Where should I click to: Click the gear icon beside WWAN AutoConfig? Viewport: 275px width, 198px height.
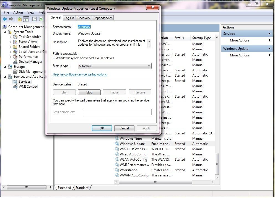pyautogui.click(x=117, y=175)
